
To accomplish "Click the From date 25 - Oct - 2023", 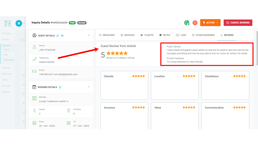I will tap(47, 126).
